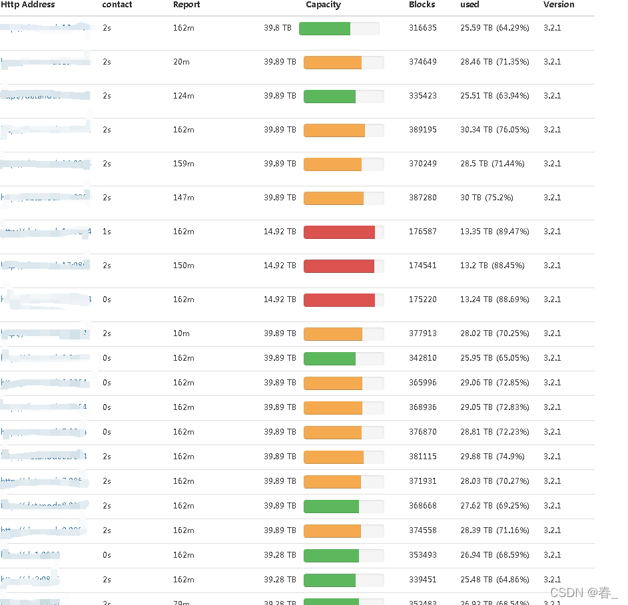Select the 376870 blocks cell
This screenshot has width=628, height=605.
coord(422,433)
